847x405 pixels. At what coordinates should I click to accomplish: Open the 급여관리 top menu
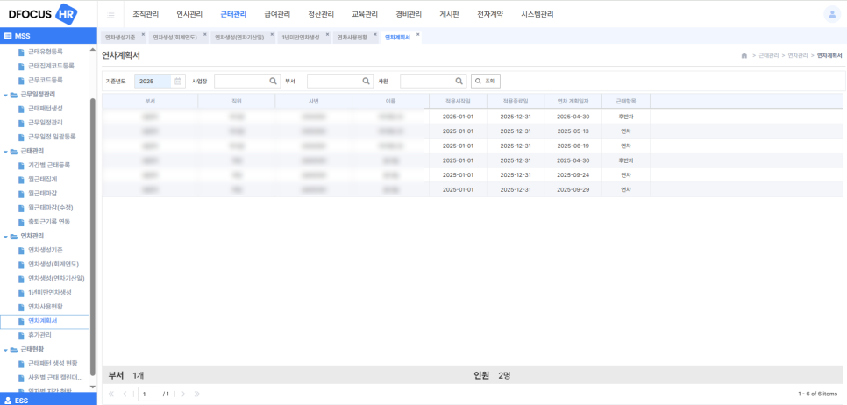pyautogui.click(x=277, y=15)
